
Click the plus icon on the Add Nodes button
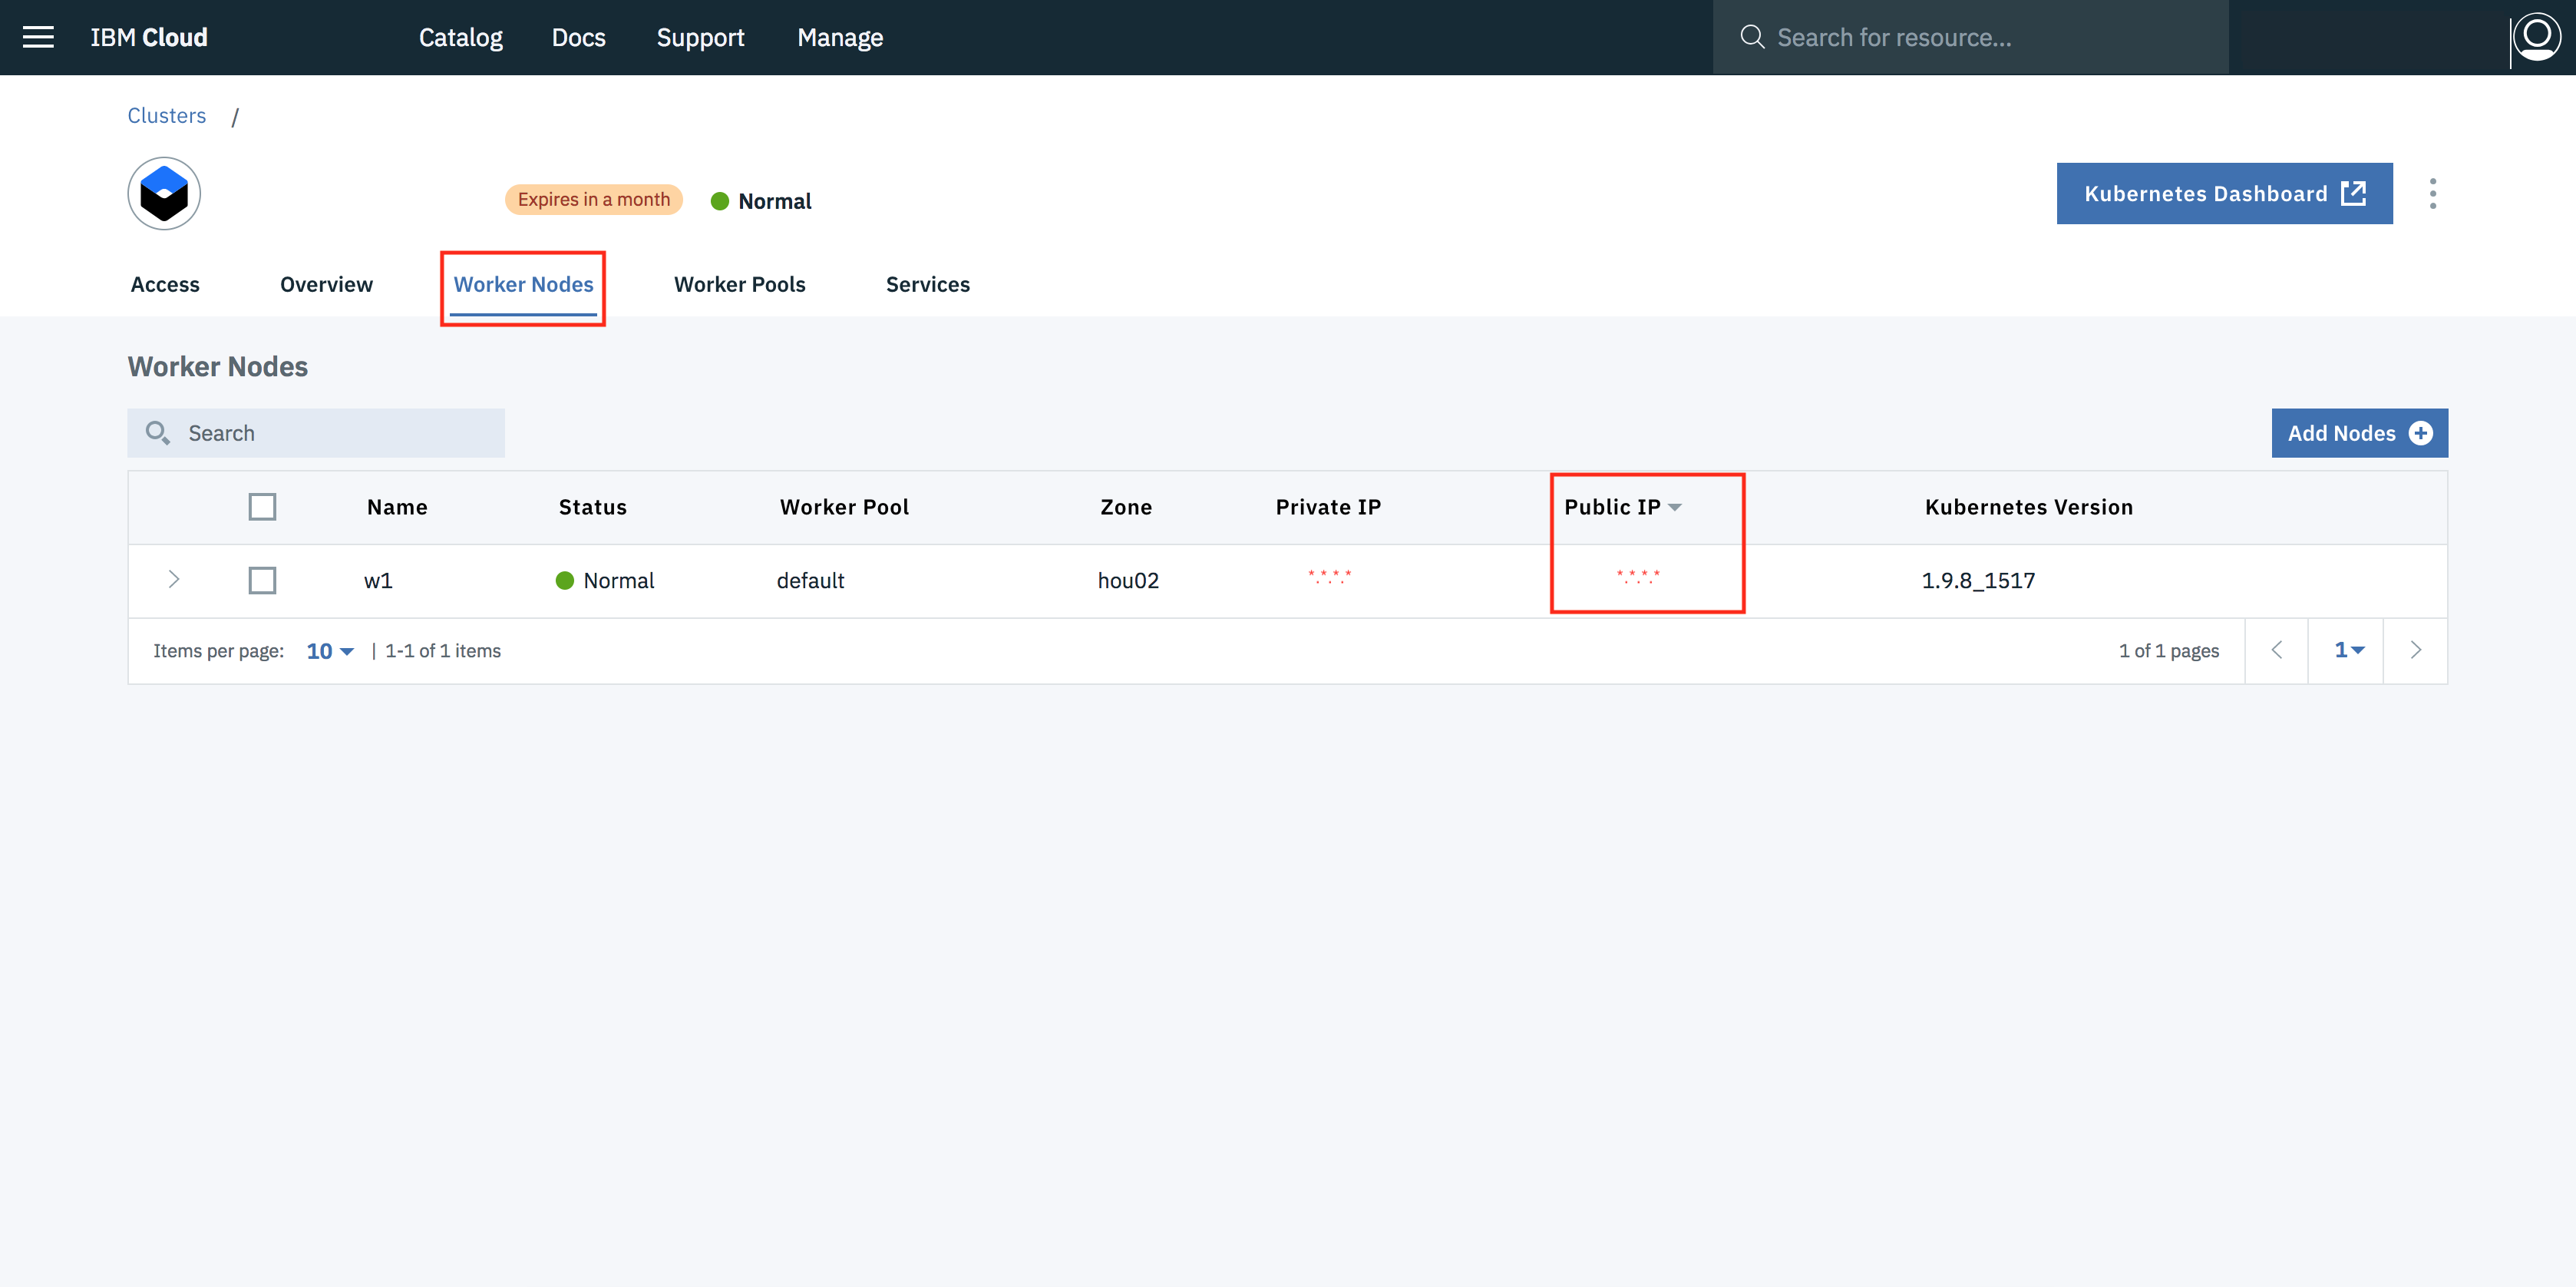[x=2421, y=433]
